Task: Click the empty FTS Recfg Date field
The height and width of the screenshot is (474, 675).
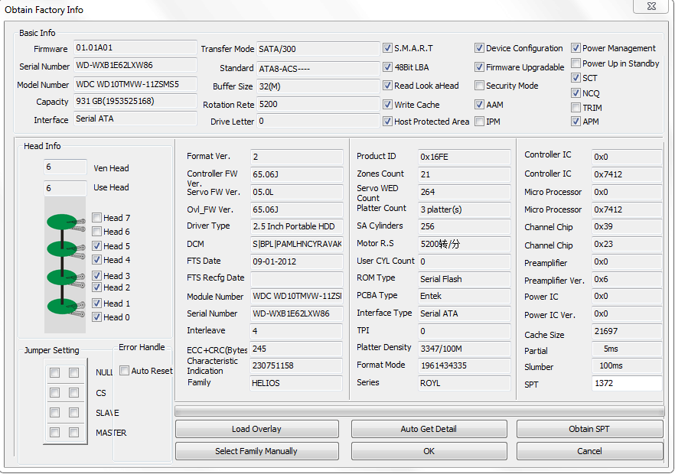Action: coord(297,279)
